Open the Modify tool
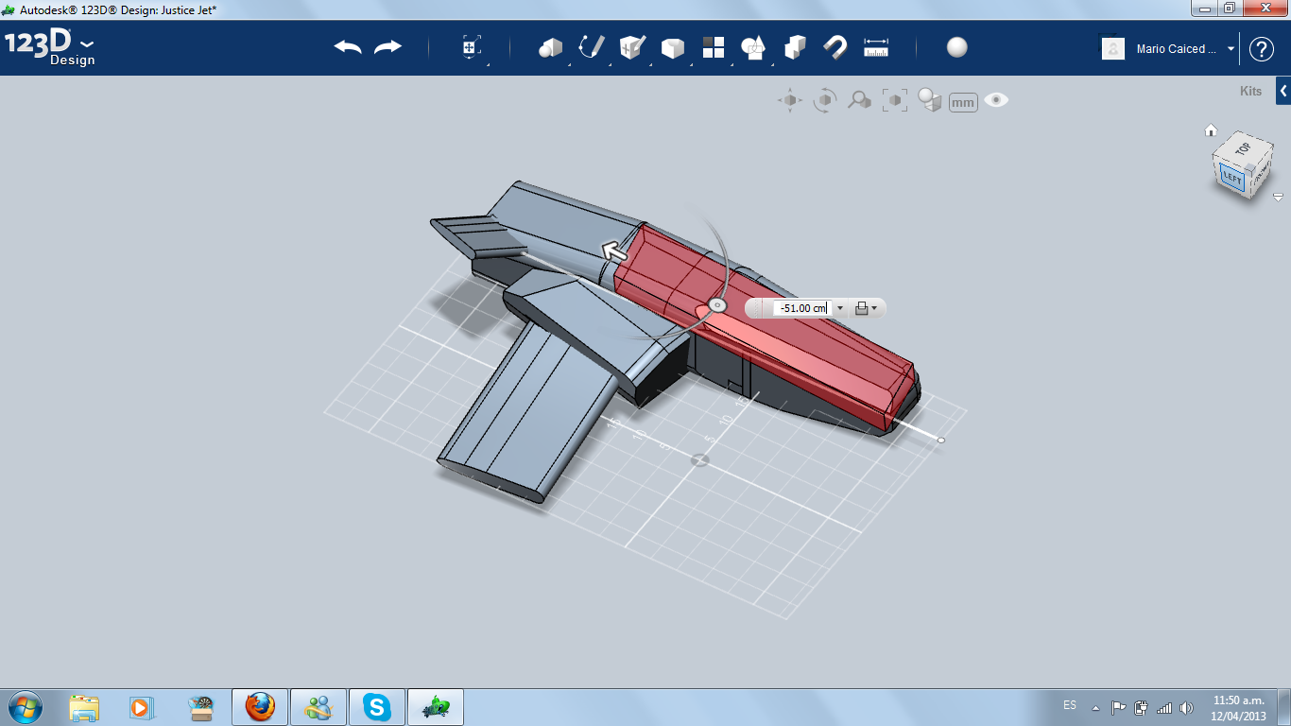This screenshot has height=726, width=1291. click(x=673, y=47)
